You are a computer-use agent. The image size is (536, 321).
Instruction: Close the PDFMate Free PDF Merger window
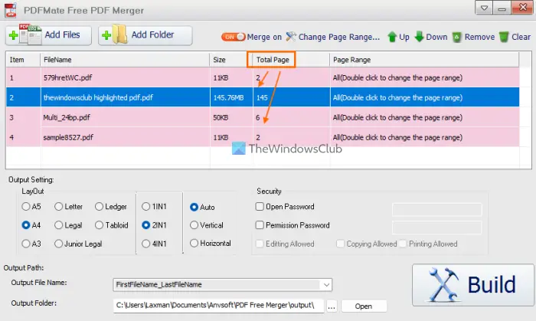coord(522,7)
